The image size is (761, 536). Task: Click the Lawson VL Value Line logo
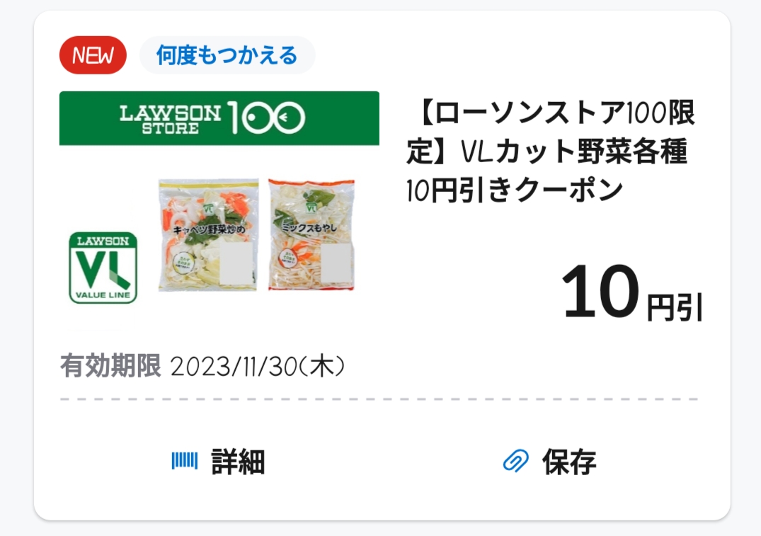[103, 267]
